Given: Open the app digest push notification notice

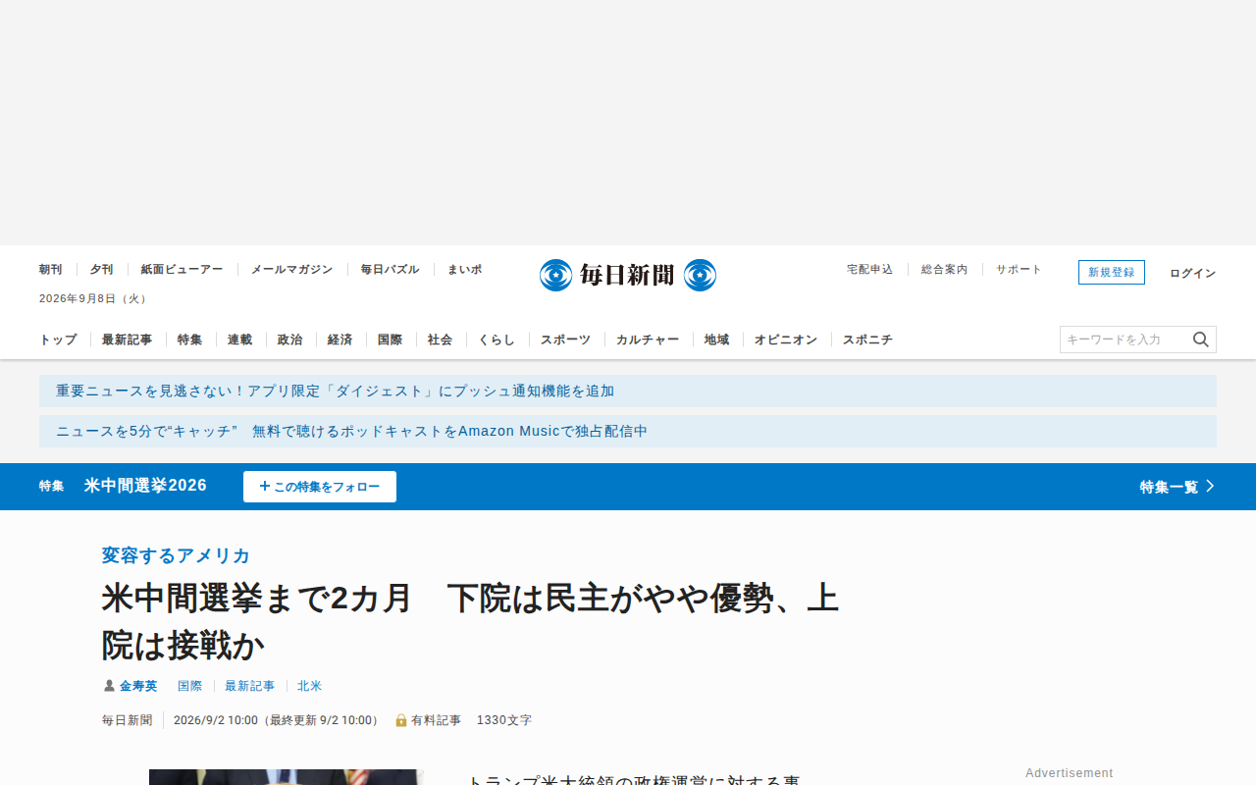Looking at the screenshot, I should [x=628, y=391].
